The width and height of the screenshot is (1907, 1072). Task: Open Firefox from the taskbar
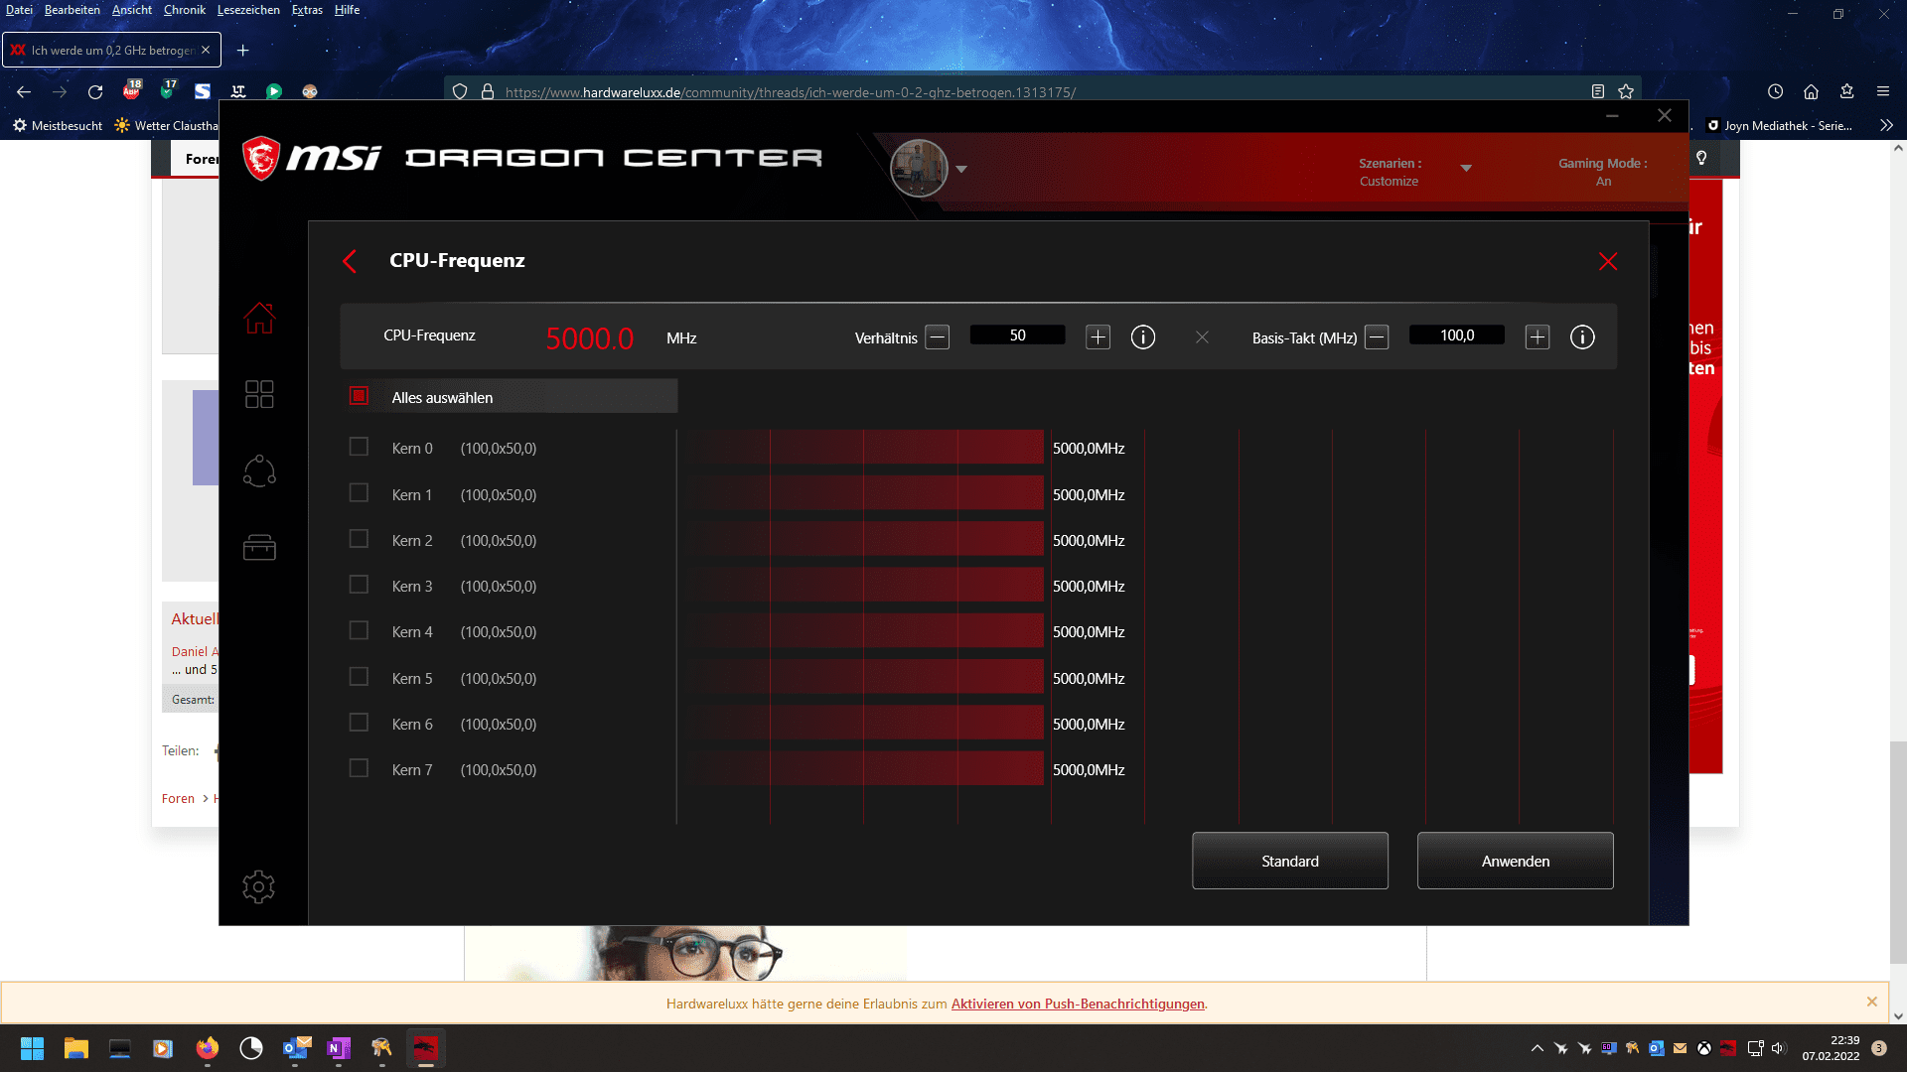(x=208, y=1048)
